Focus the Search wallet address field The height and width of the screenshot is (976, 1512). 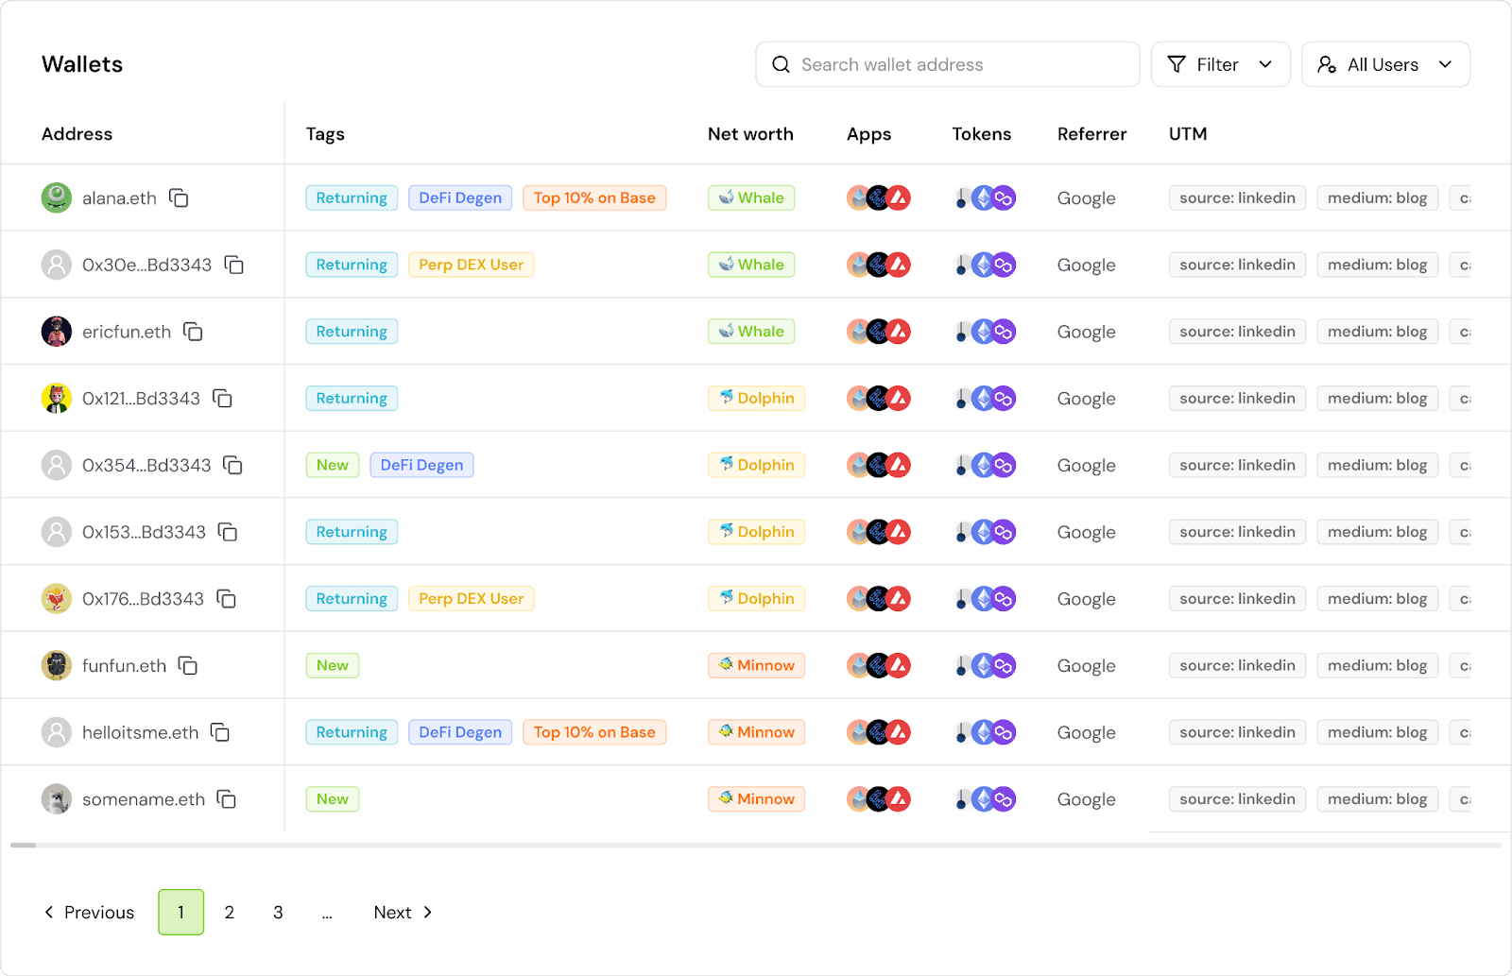(948, 64)
